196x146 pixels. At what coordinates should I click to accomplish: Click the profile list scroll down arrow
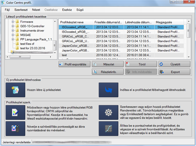[188, 57]
